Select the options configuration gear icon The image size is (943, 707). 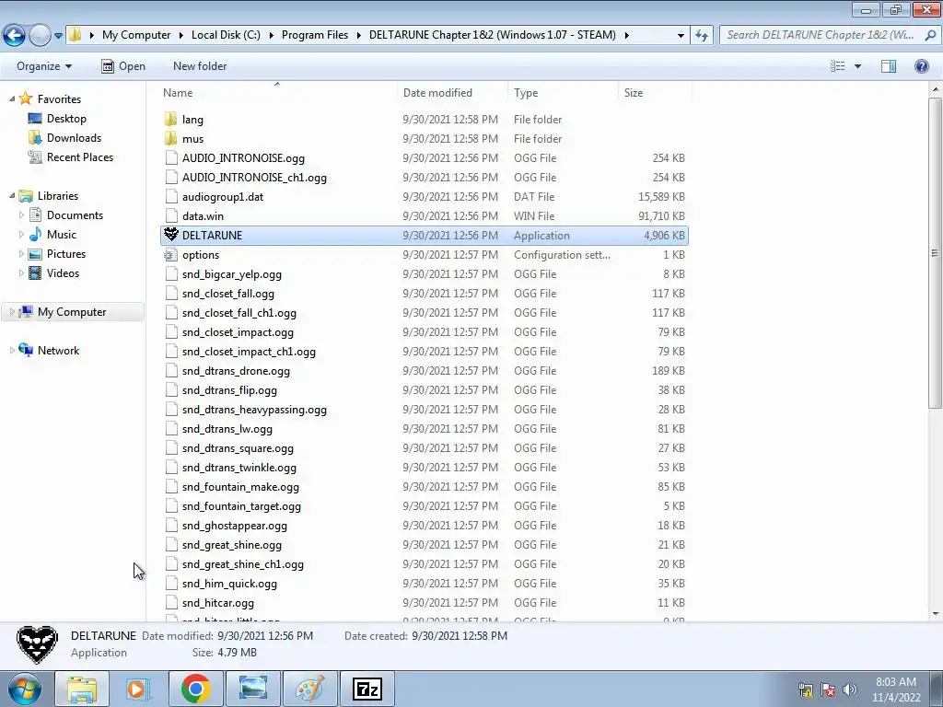coord(171,254)
